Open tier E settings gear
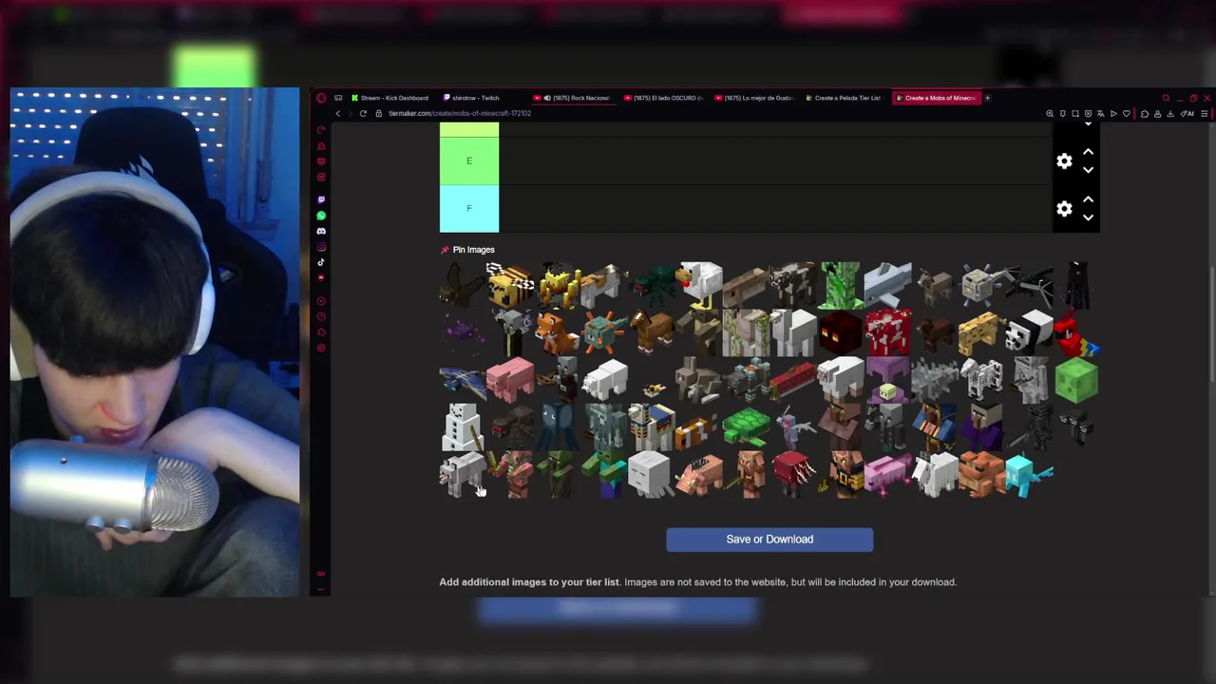The height and width of the screenshot is (684, 1216). coord(1064,161)
